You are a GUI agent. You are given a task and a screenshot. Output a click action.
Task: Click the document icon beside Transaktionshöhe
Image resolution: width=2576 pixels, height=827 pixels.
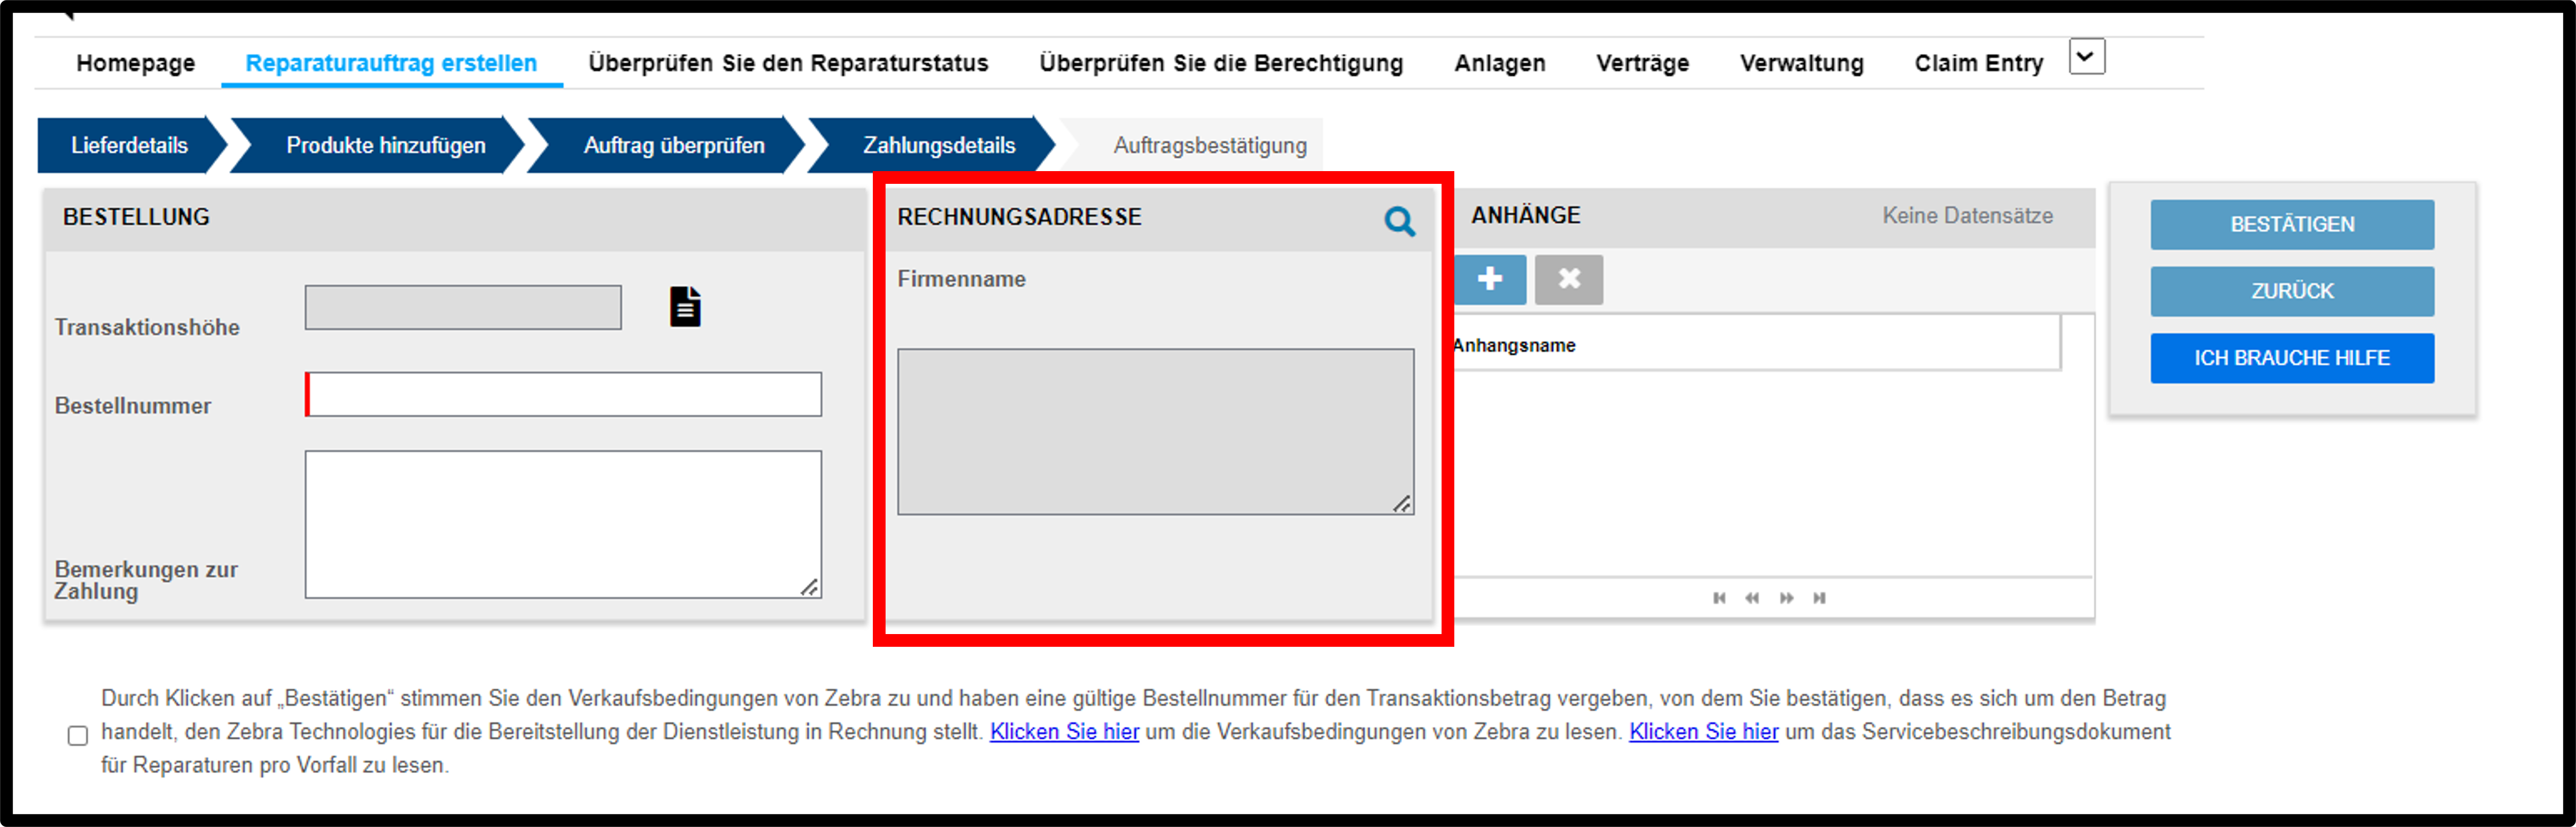(x=685, y=306)
